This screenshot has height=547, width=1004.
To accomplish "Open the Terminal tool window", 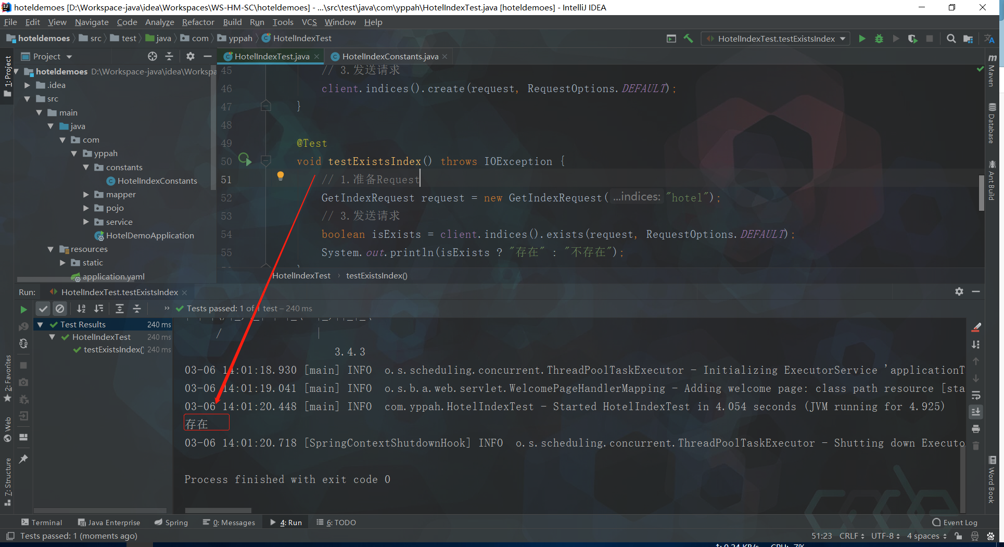I will point(42,523).
